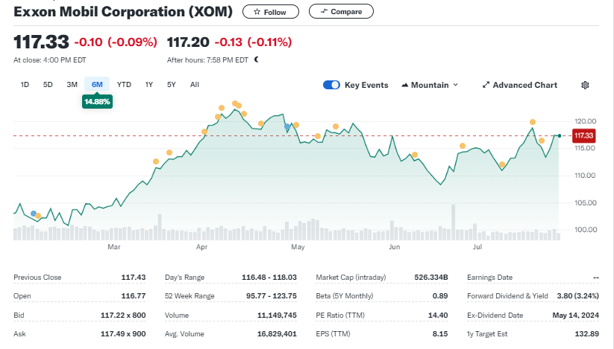
Task: Click the Mar label on chart axis
Action: (114, 247)
